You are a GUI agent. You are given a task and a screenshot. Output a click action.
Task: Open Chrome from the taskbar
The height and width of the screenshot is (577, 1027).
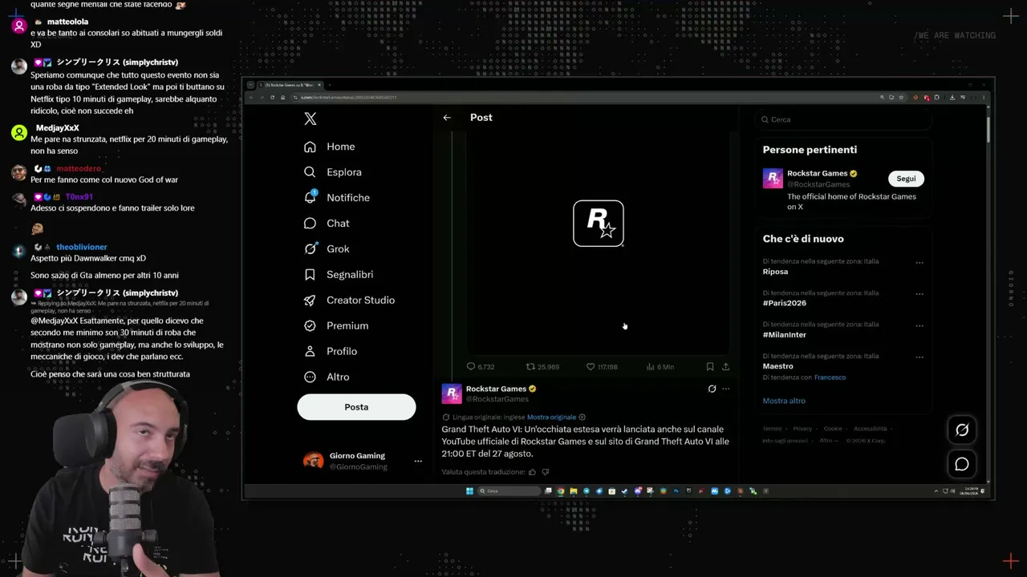pos(561,491)
